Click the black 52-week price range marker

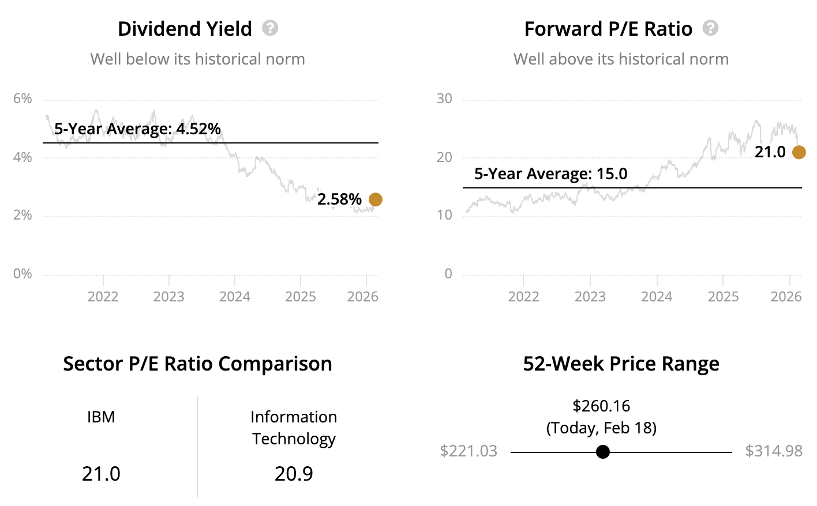(x=602, y=452)
